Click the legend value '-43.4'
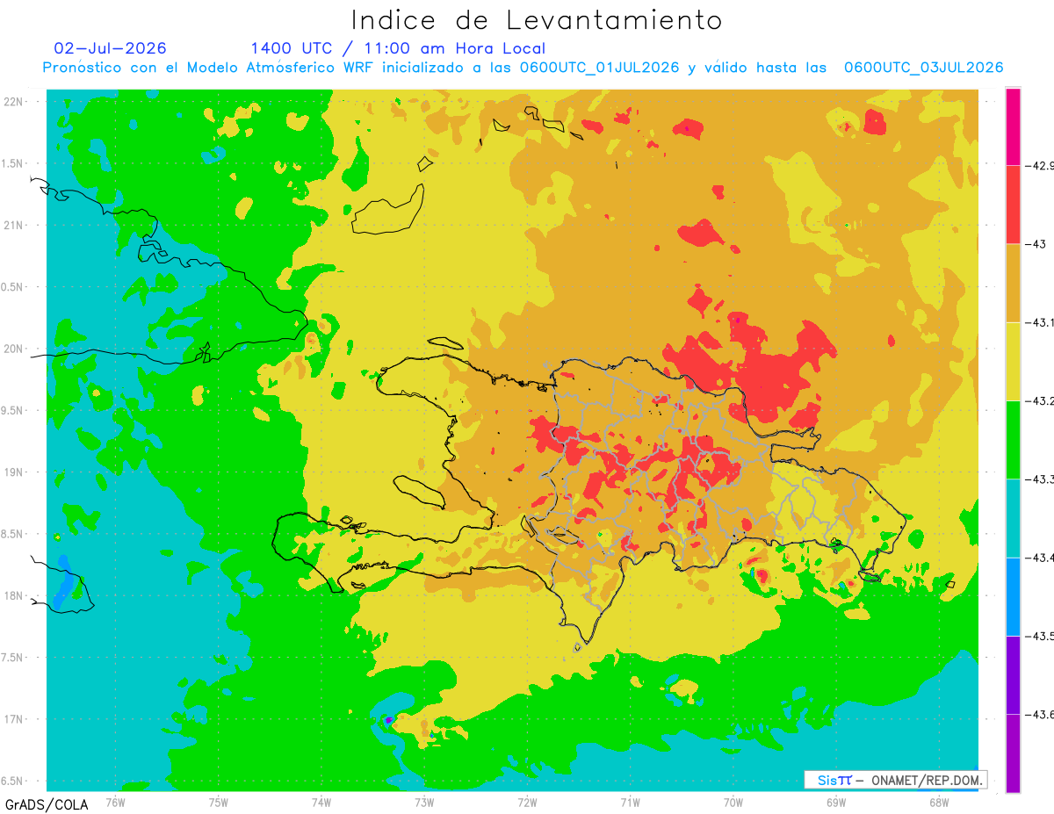Screen dimensions: 1054x814 coord(1040,557)
